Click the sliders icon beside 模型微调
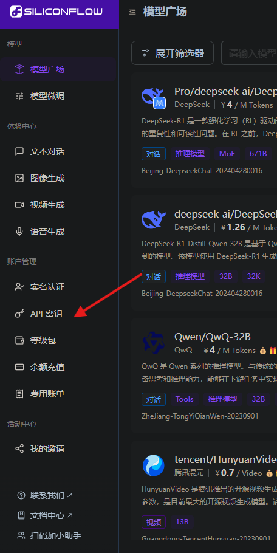This screenshot has height=553, width=277. [x=19, y=96]
